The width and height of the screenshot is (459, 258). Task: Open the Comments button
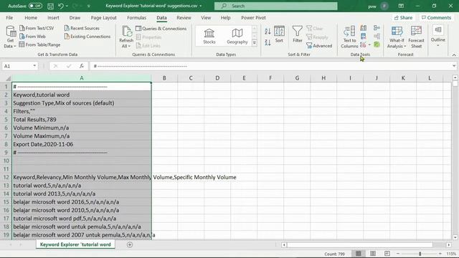[x=436, y=17]
